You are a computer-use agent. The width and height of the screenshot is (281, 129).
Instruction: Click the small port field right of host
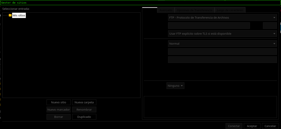(x=270, y=26)
